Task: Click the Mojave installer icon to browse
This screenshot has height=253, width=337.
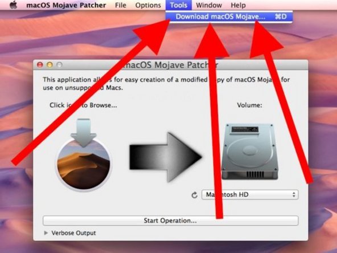Action: click(x=83, y=154)
